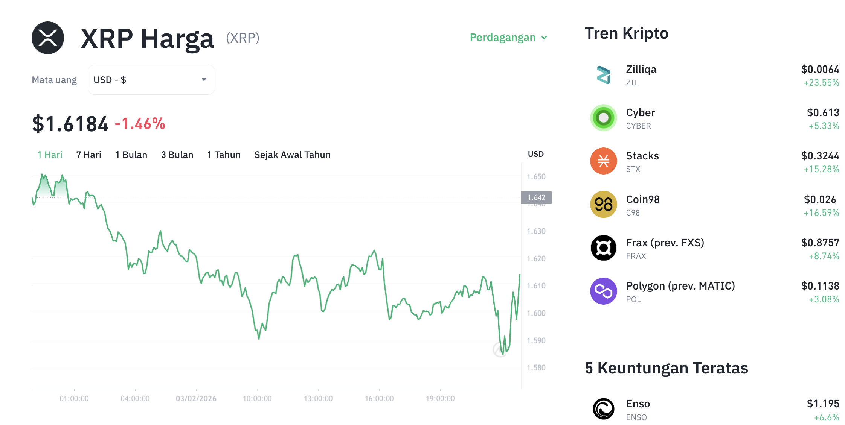Click the Polygon (prev. MATIC) label
845x425 pixels.
coord(680,286)
